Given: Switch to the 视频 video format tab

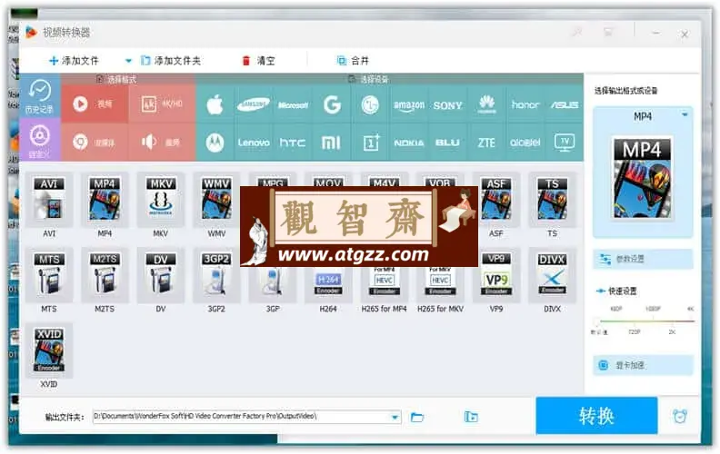Looking at the screenshot, I should 95,104.
